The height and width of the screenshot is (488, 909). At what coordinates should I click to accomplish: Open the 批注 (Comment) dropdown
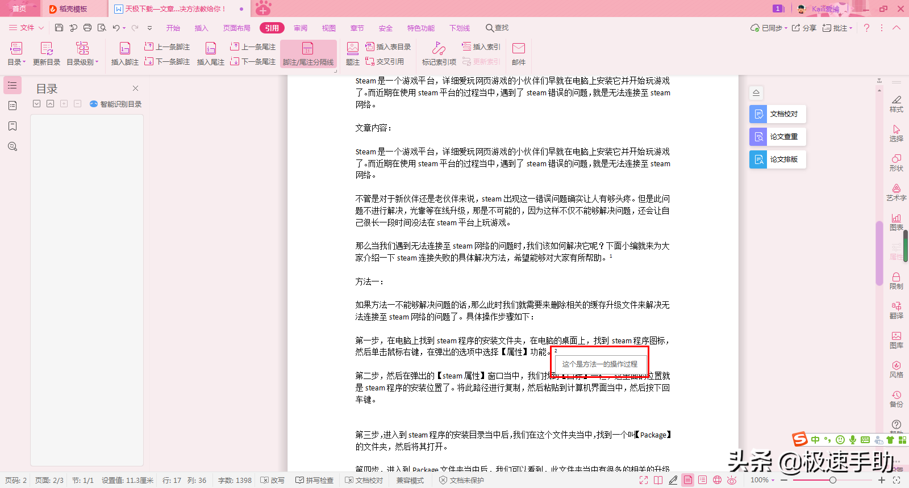pyautogui.click(x=837, y=28)
